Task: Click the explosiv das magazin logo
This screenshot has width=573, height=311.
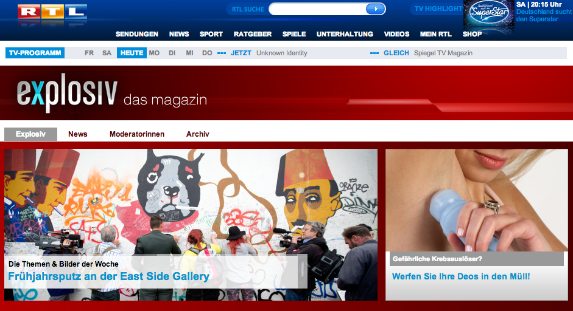Action: [112, 94]
